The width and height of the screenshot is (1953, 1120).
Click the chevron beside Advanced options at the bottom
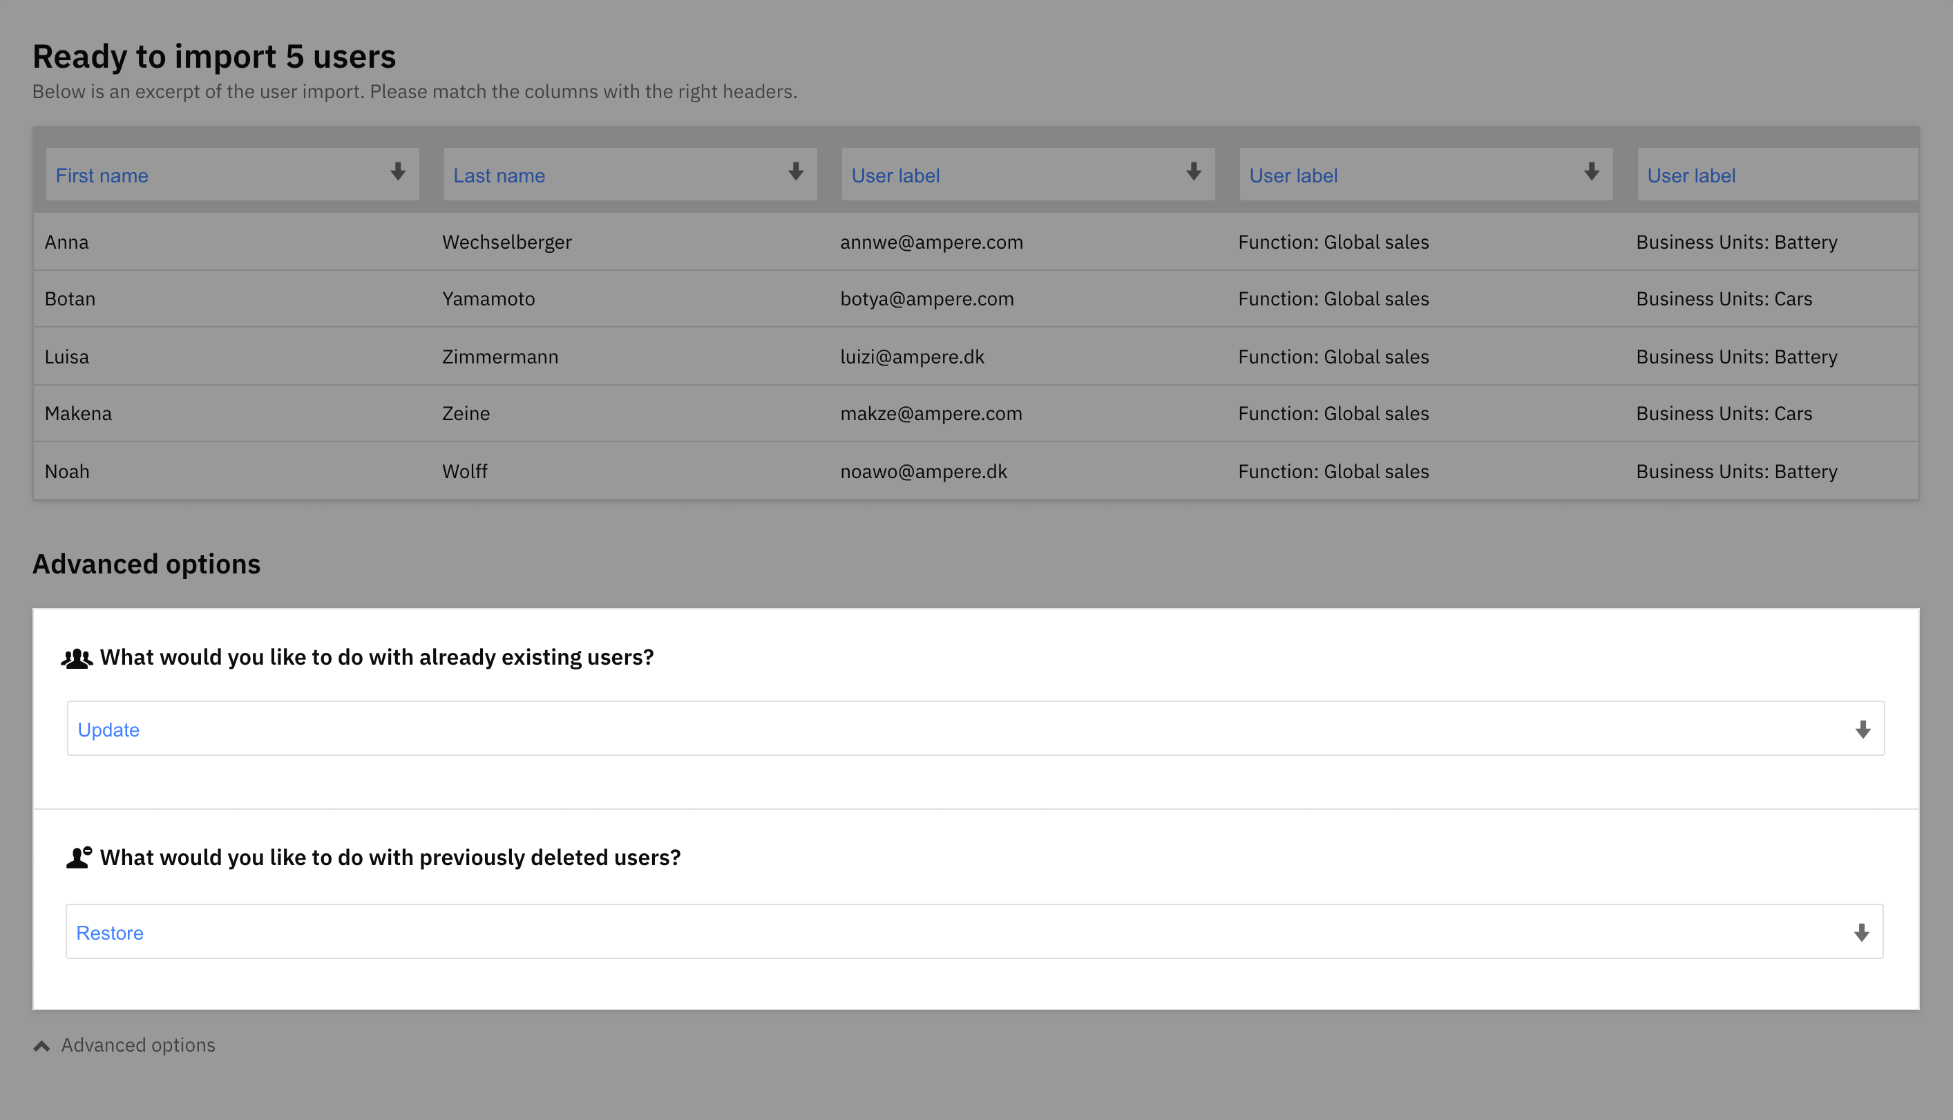coord(41,1045)
